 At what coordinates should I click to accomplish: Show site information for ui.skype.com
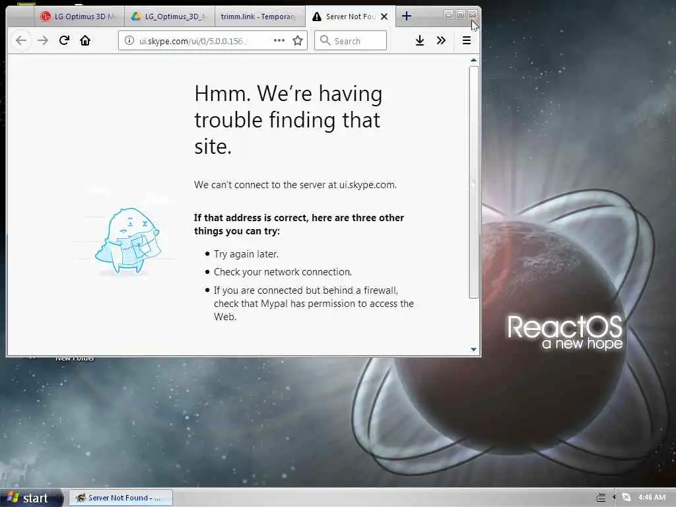click(129, 40)
